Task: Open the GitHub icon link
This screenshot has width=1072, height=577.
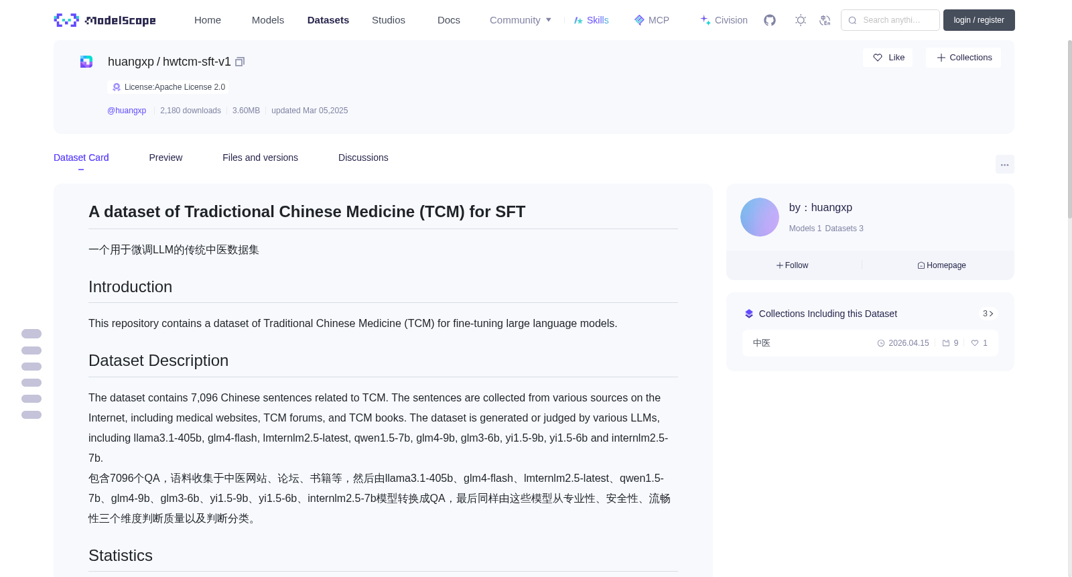Action: [x=770, y=20]
